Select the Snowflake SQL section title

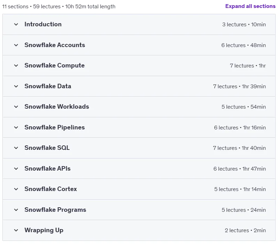point(47,148)
